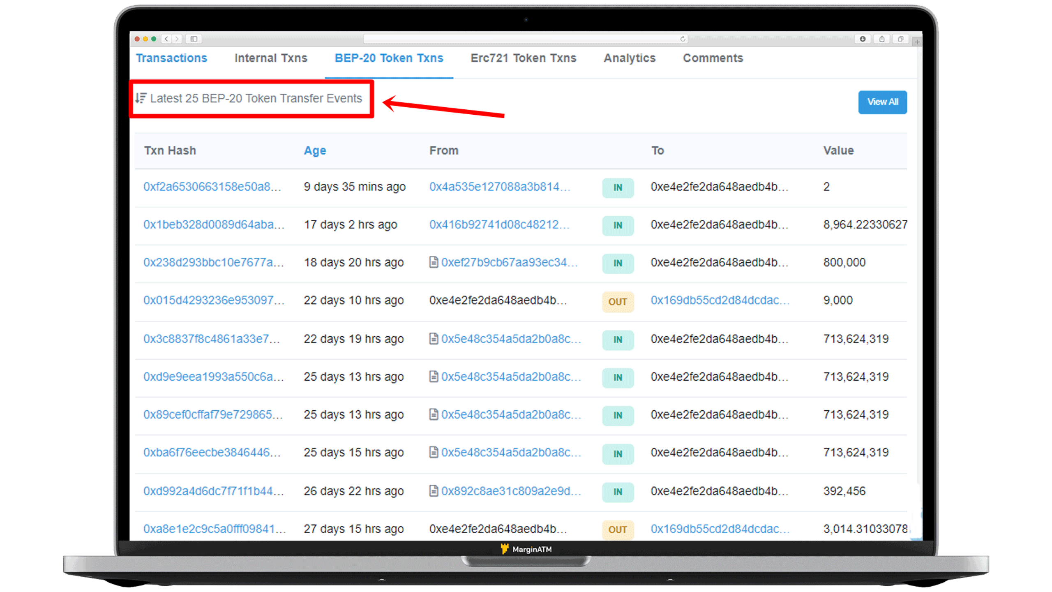Open to address 0x169db55cd2d84dcdac in 27 days row

pyautogui.click(x=720, y=529)
